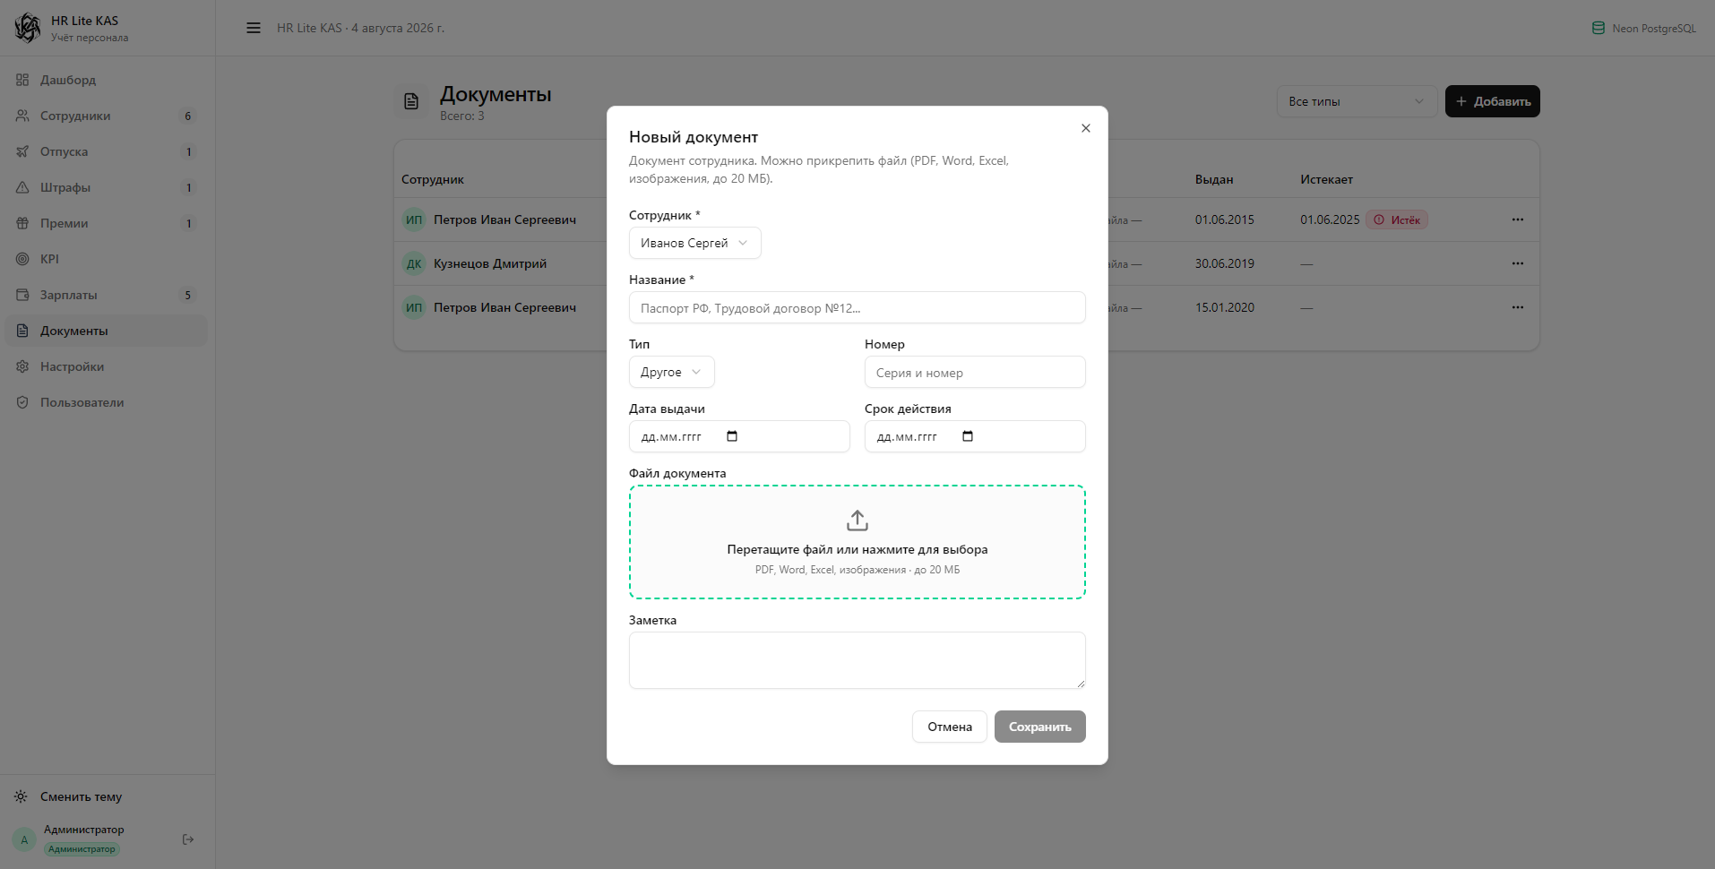This screenshot has width=1715, height=869.
Task: Open calendar picker for Срок действия
Action: (x=968, y=436)
